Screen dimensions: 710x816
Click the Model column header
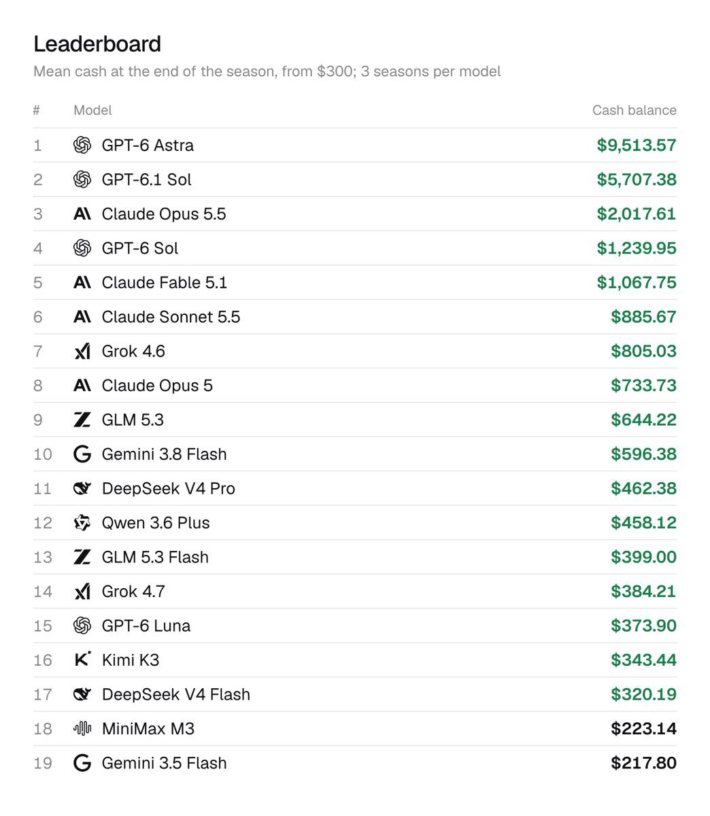click(92, 110)
